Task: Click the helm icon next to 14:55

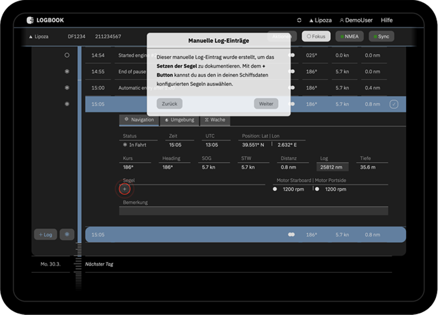Action: click(67, 72)
